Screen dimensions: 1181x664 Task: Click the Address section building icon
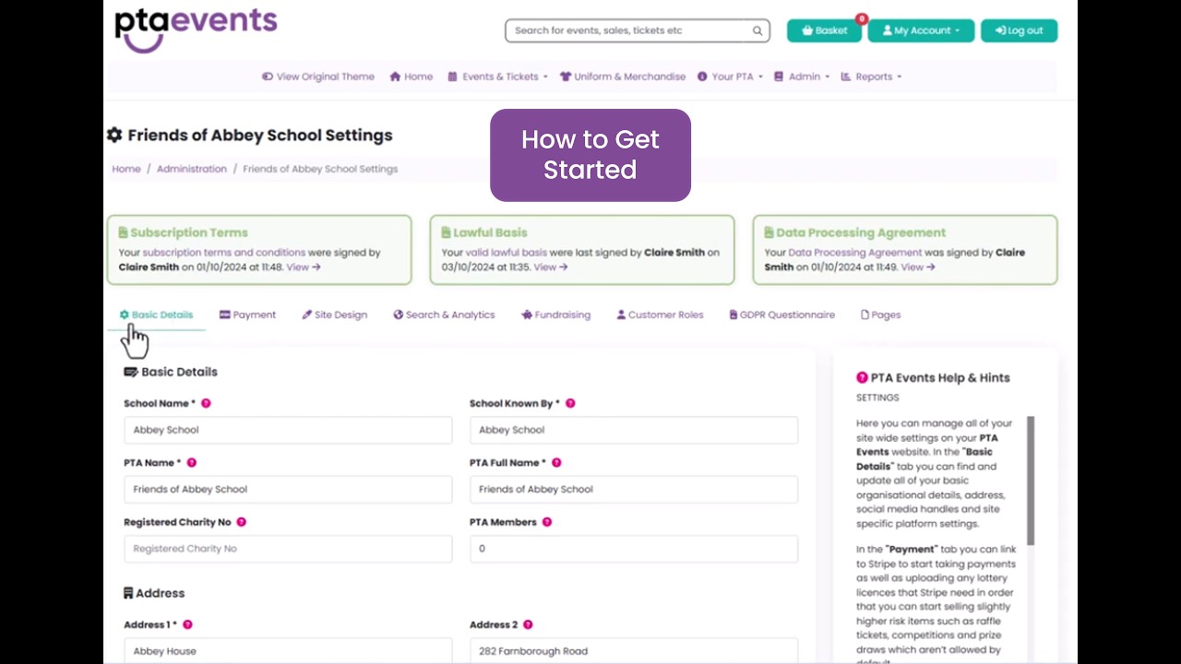[128, 593]
